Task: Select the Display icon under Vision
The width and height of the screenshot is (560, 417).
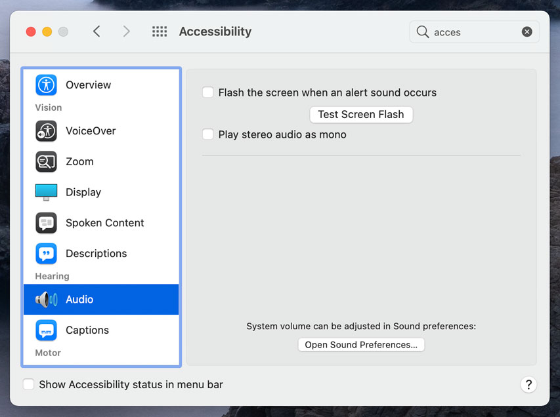Action: point(45,192)
